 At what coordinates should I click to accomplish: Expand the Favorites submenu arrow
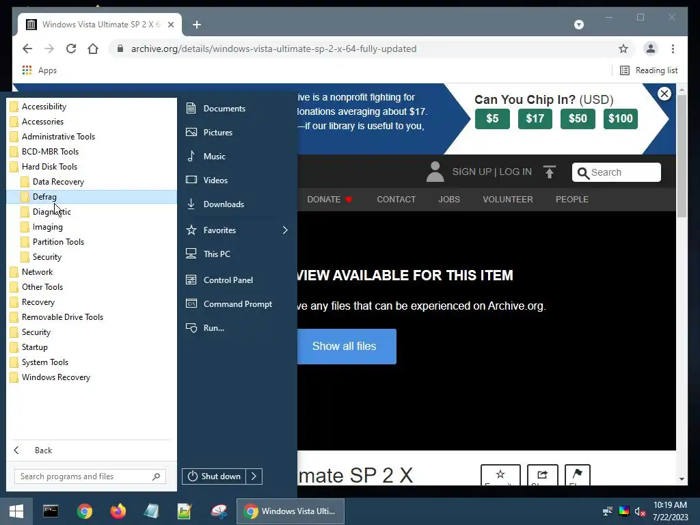tap(285, 230)
